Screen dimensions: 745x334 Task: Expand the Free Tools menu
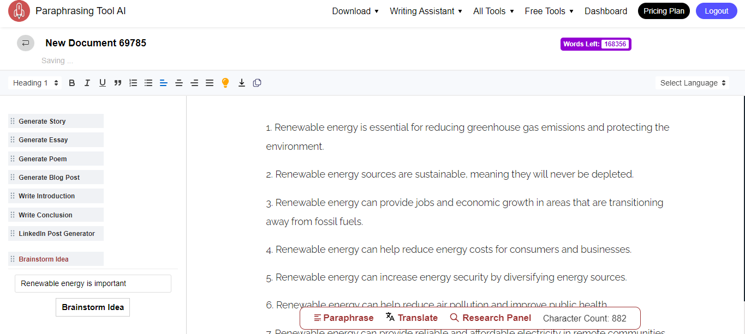pyautogui.click(x=549, y=11)
